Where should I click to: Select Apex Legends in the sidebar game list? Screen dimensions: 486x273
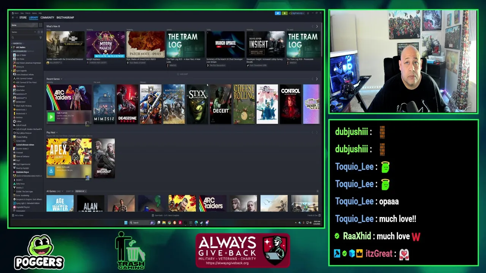(x=21, y=71)
